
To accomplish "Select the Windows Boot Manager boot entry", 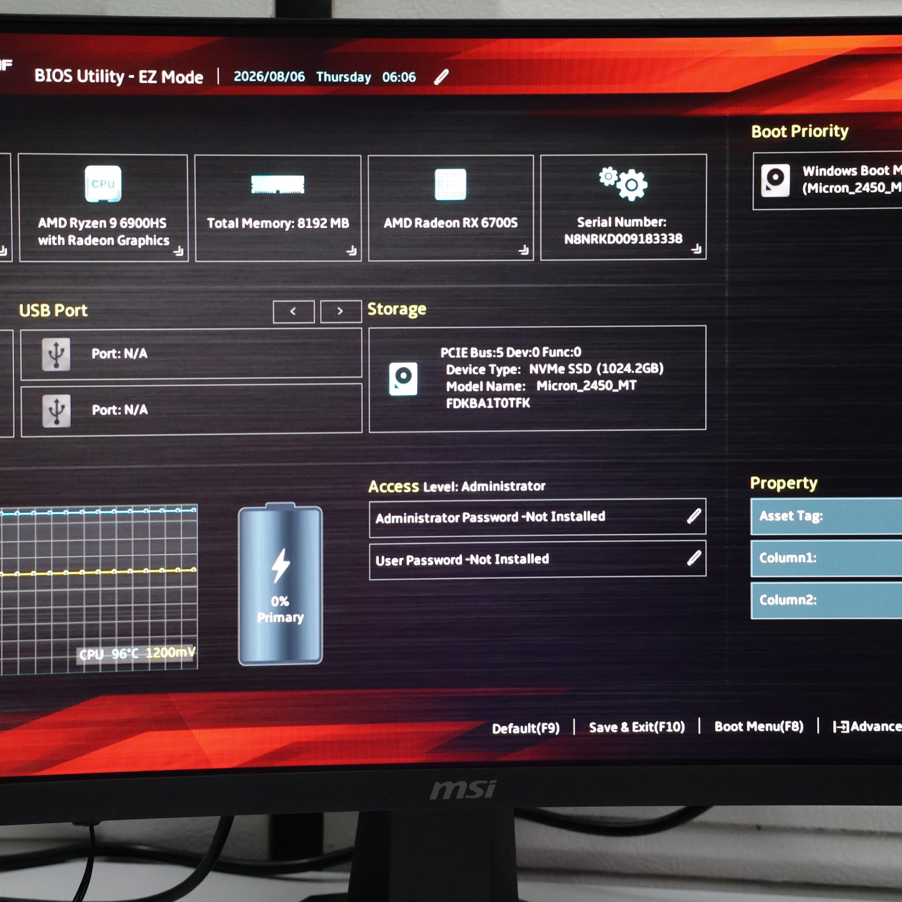I will (827, 181).
